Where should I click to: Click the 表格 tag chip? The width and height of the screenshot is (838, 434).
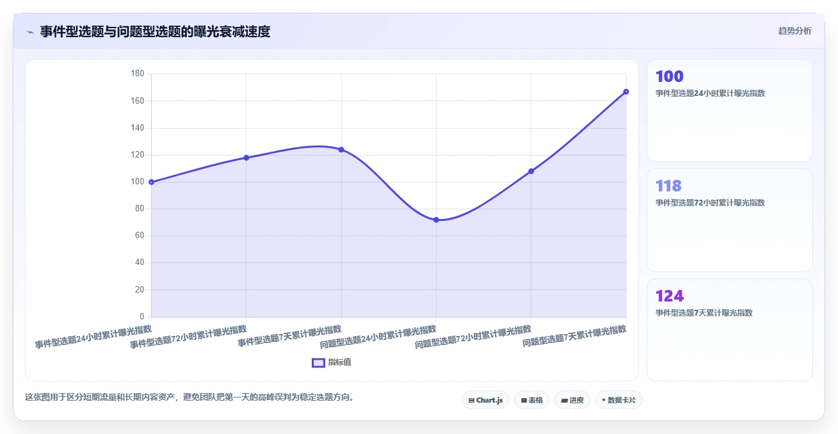[531, 400]
